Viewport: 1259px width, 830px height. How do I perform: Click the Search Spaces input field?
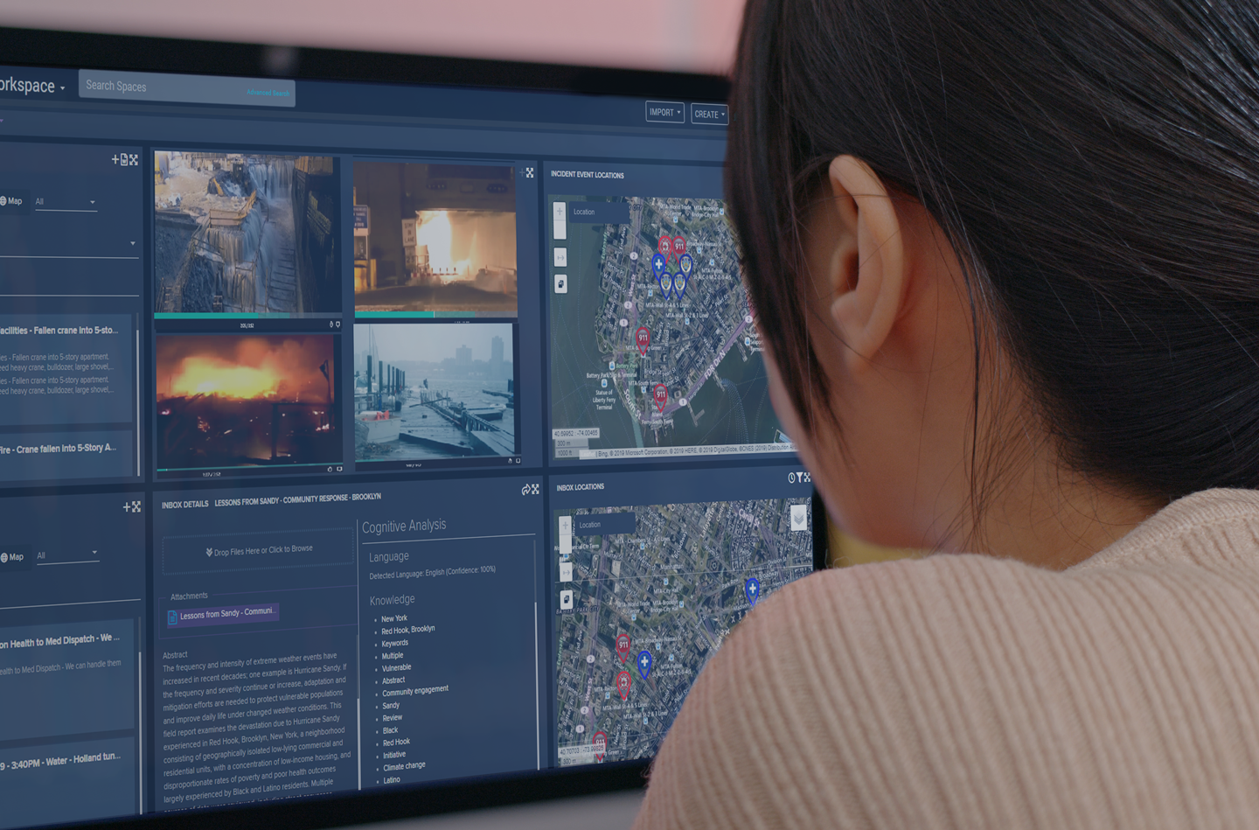[186, 88]
